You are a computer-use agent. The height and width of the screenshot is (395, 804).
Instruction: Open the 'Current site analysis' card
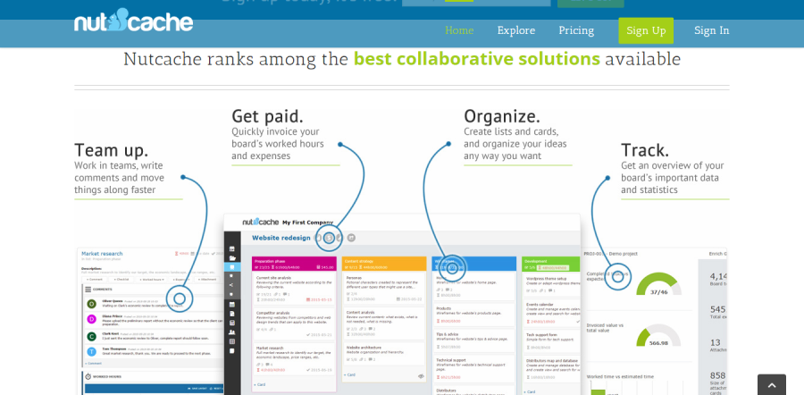tap(294, 289)
